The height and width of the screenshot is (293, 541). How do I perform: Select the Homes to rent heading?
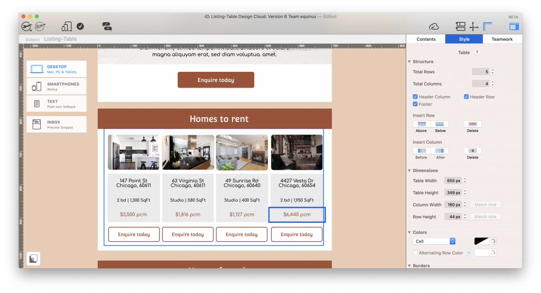(219, 119)
